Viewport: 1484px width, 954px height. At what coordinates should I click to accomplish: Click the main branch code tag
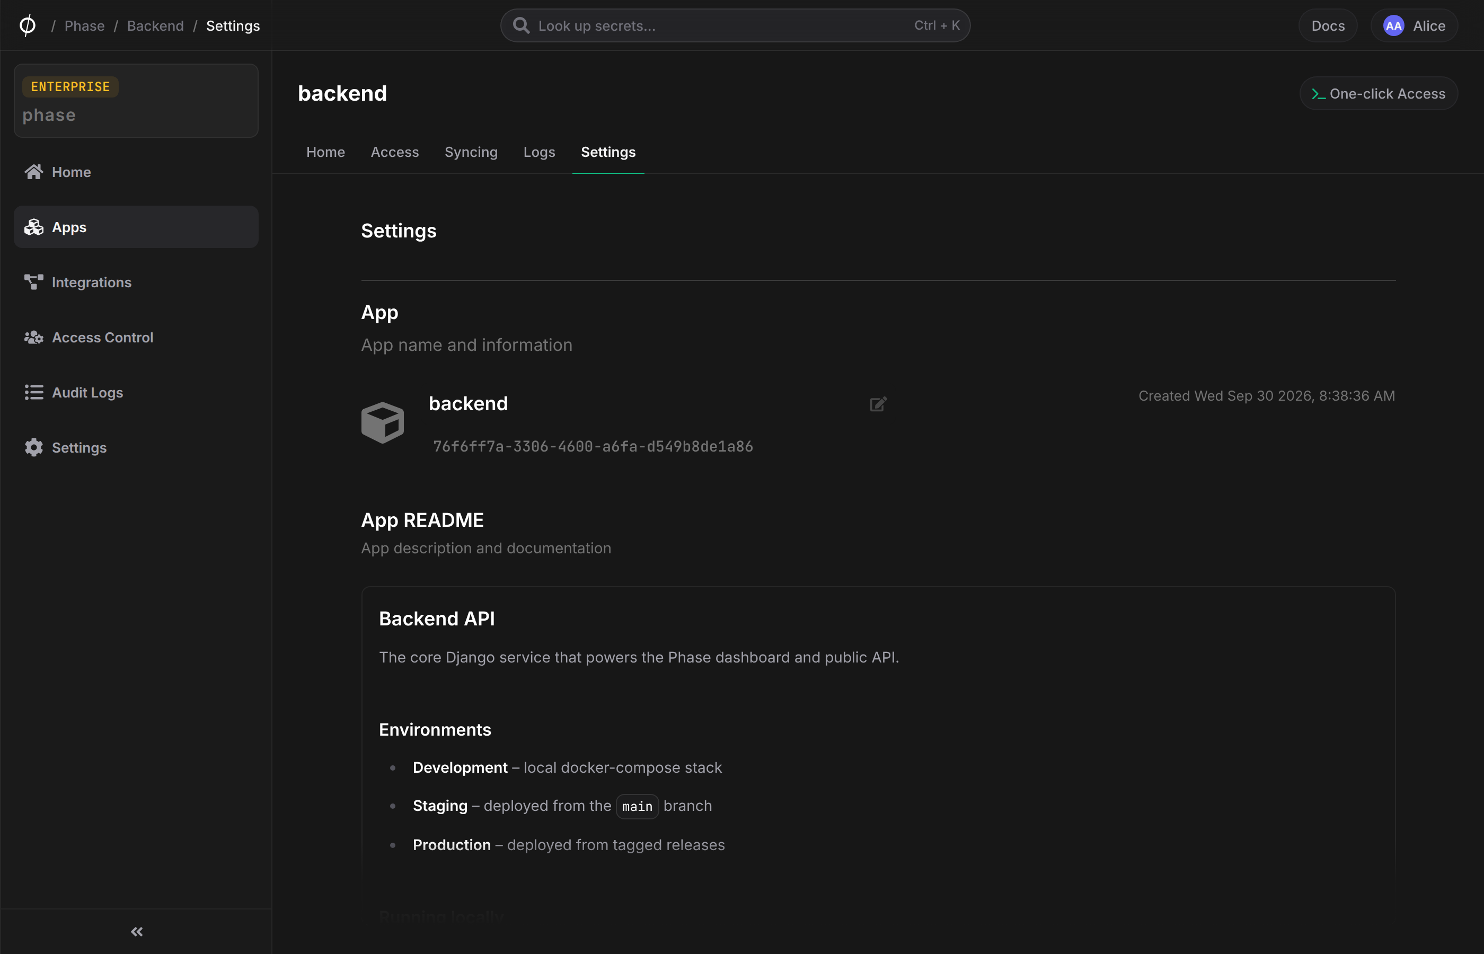[x=638, y=806]
